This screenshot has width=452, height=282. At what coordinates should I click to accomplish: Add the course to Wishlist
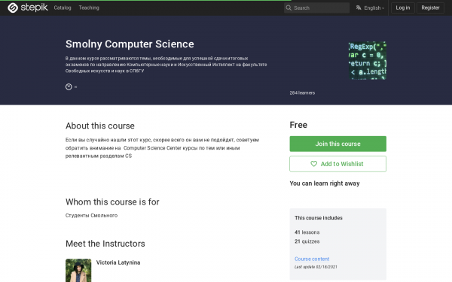click(337, 164)
